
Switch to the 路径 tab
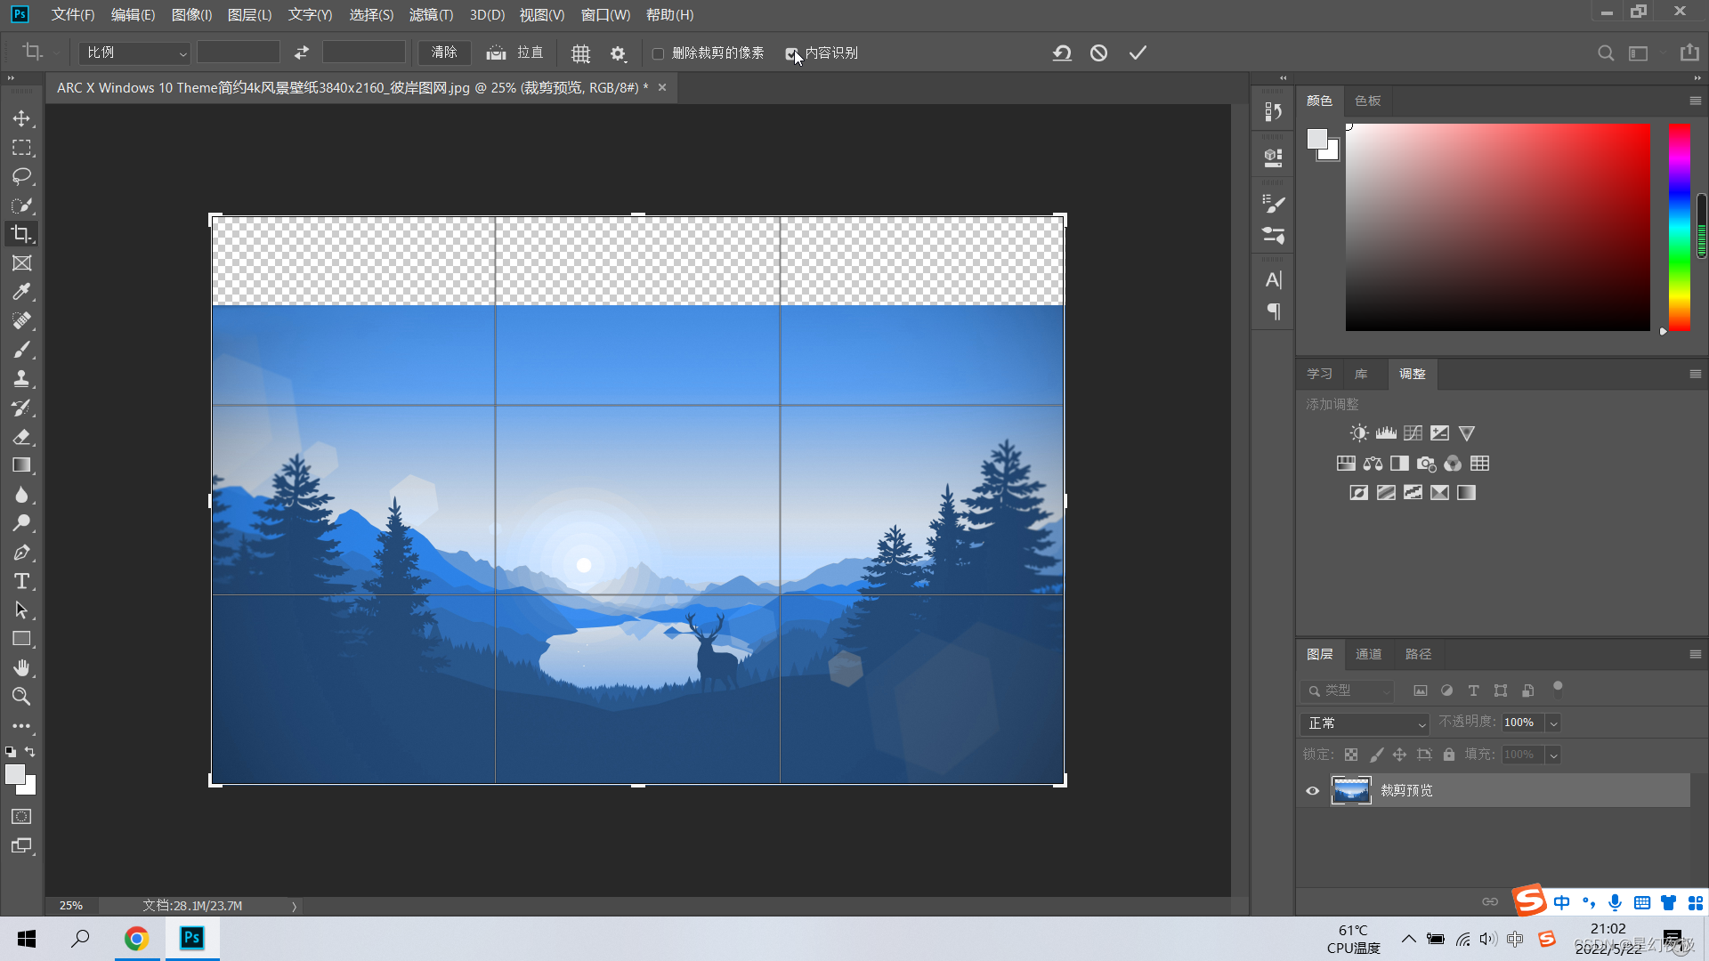coord(1418,654)
